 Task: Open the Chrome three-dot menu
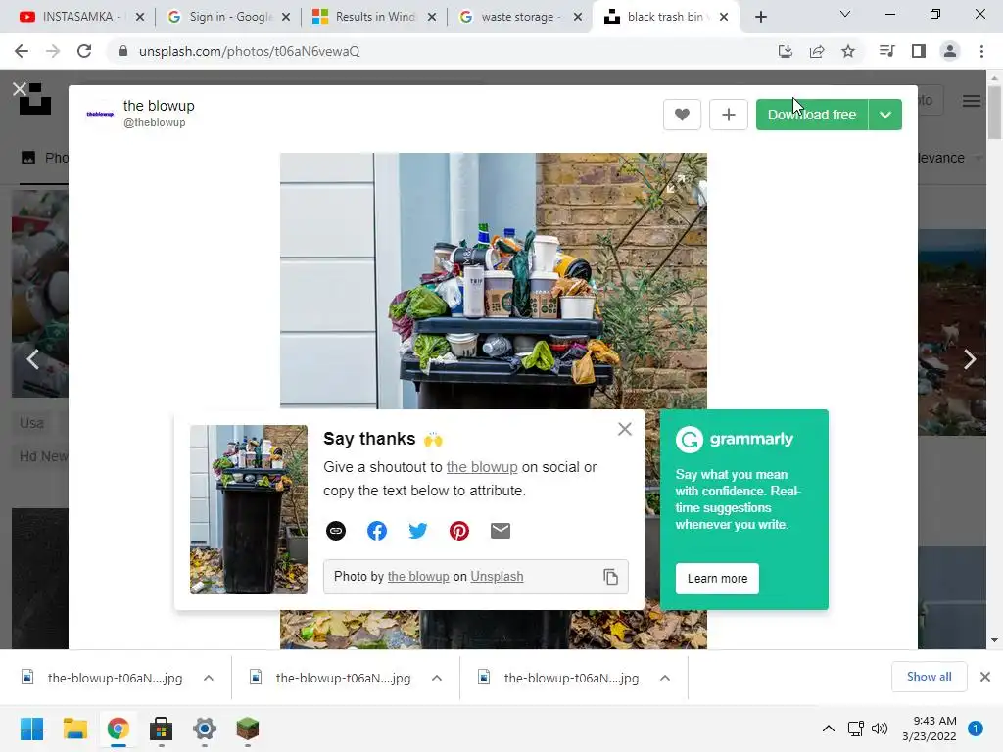(981, 51)
